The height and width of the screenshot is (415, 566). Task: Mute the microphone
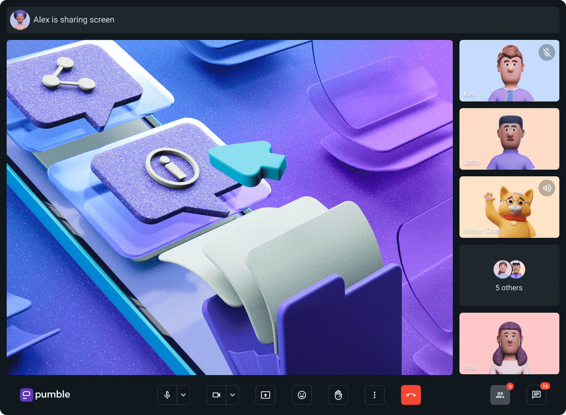tap(167, 395)
